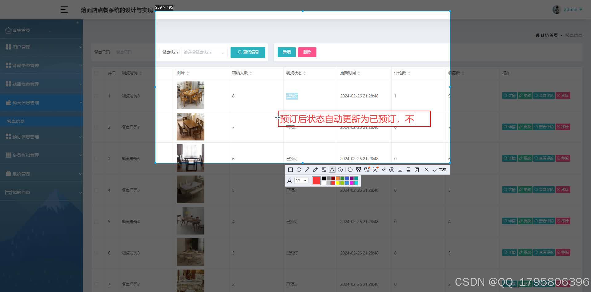Open the admin user dropdown
Viewport: 591px width, 292px height.
573,10
